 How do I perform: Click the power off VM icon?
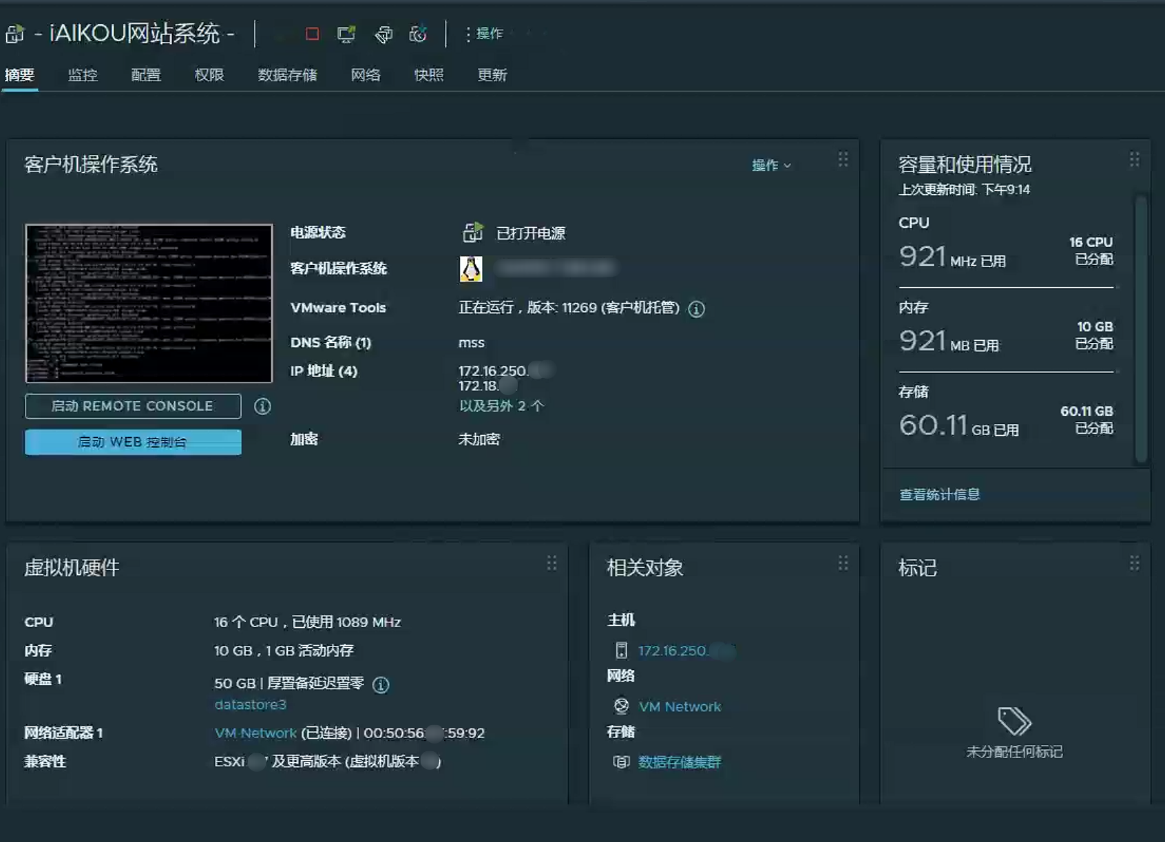(311, 34)
